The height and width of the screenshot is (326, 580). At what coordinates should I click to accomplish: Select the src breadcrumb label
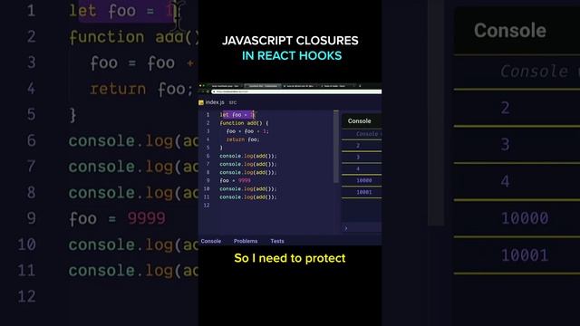tap(233, 102)
